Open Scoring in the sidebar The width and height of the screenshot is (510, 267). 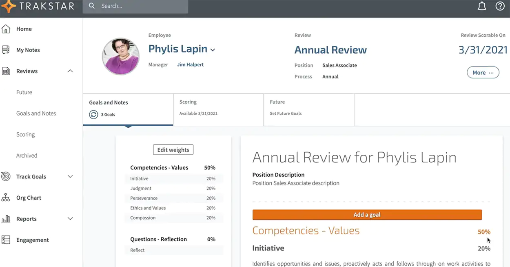click(25, 134)
